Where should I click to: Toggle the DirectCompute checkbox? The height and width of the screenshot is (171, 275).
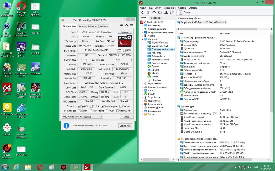click(x=102, y=106)
